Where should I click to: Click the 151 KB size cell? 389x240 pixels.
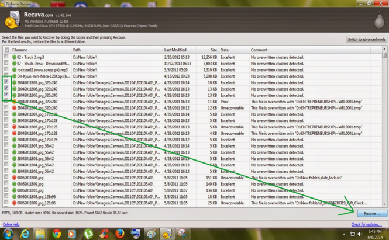(211, 178)
